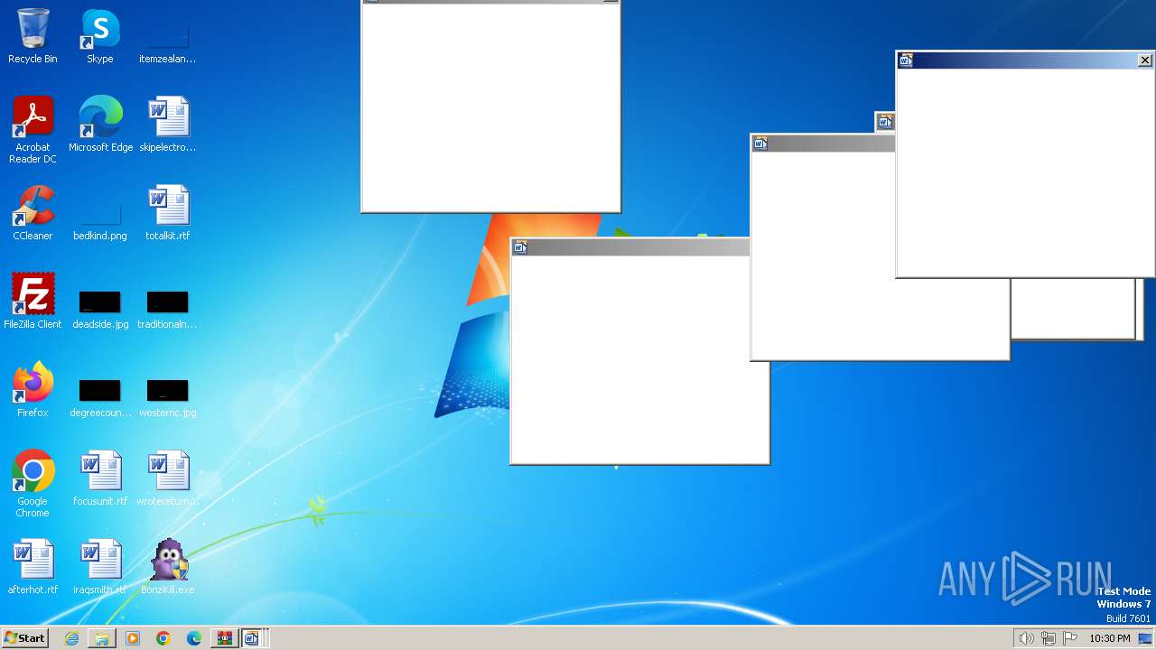This screenshot has width=1156, height=650.
Task: Open the Action Center flag icon
Action: click(1070, 638)
